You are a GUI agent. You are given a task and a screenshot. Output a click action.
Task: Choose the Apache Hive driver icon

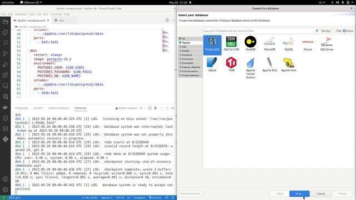(289, 64)
